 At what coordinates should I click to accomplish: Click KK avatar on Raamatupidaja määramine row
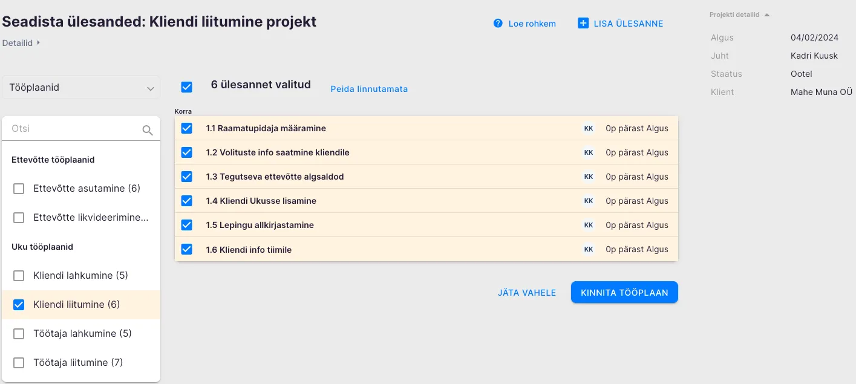point(589,128)
